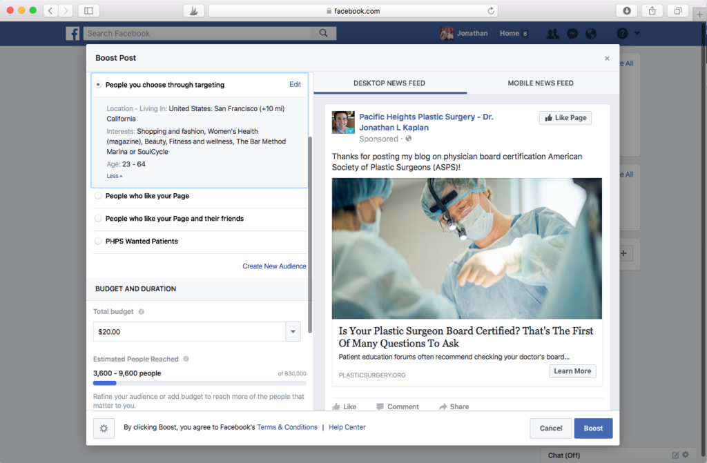Open the gear settings button in dialog footer
This screenshot has height=463, width=707.
[104, 428]
